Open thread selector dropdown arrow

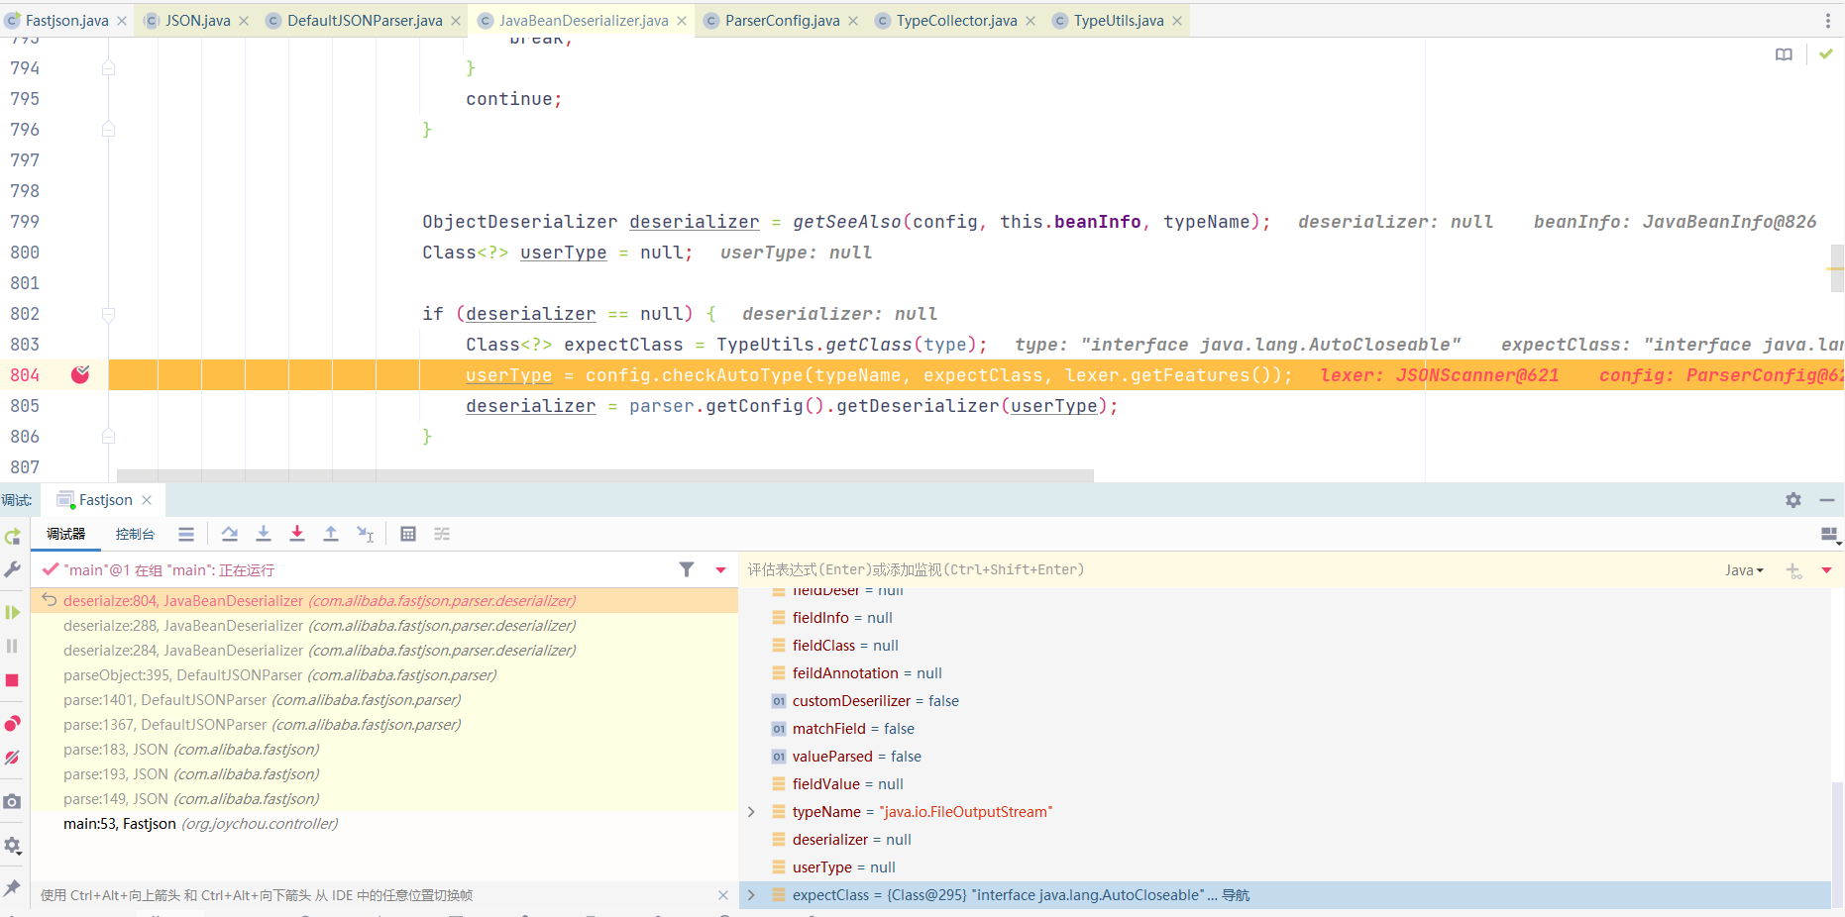point(720,569)
